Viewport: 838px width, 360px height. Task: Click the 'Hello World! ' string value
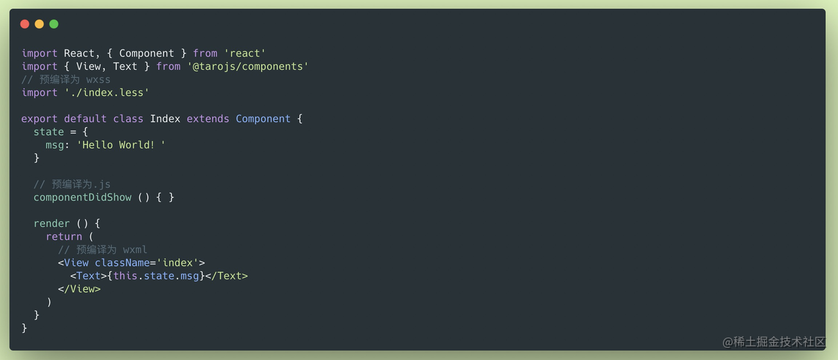tap(121, 145)
